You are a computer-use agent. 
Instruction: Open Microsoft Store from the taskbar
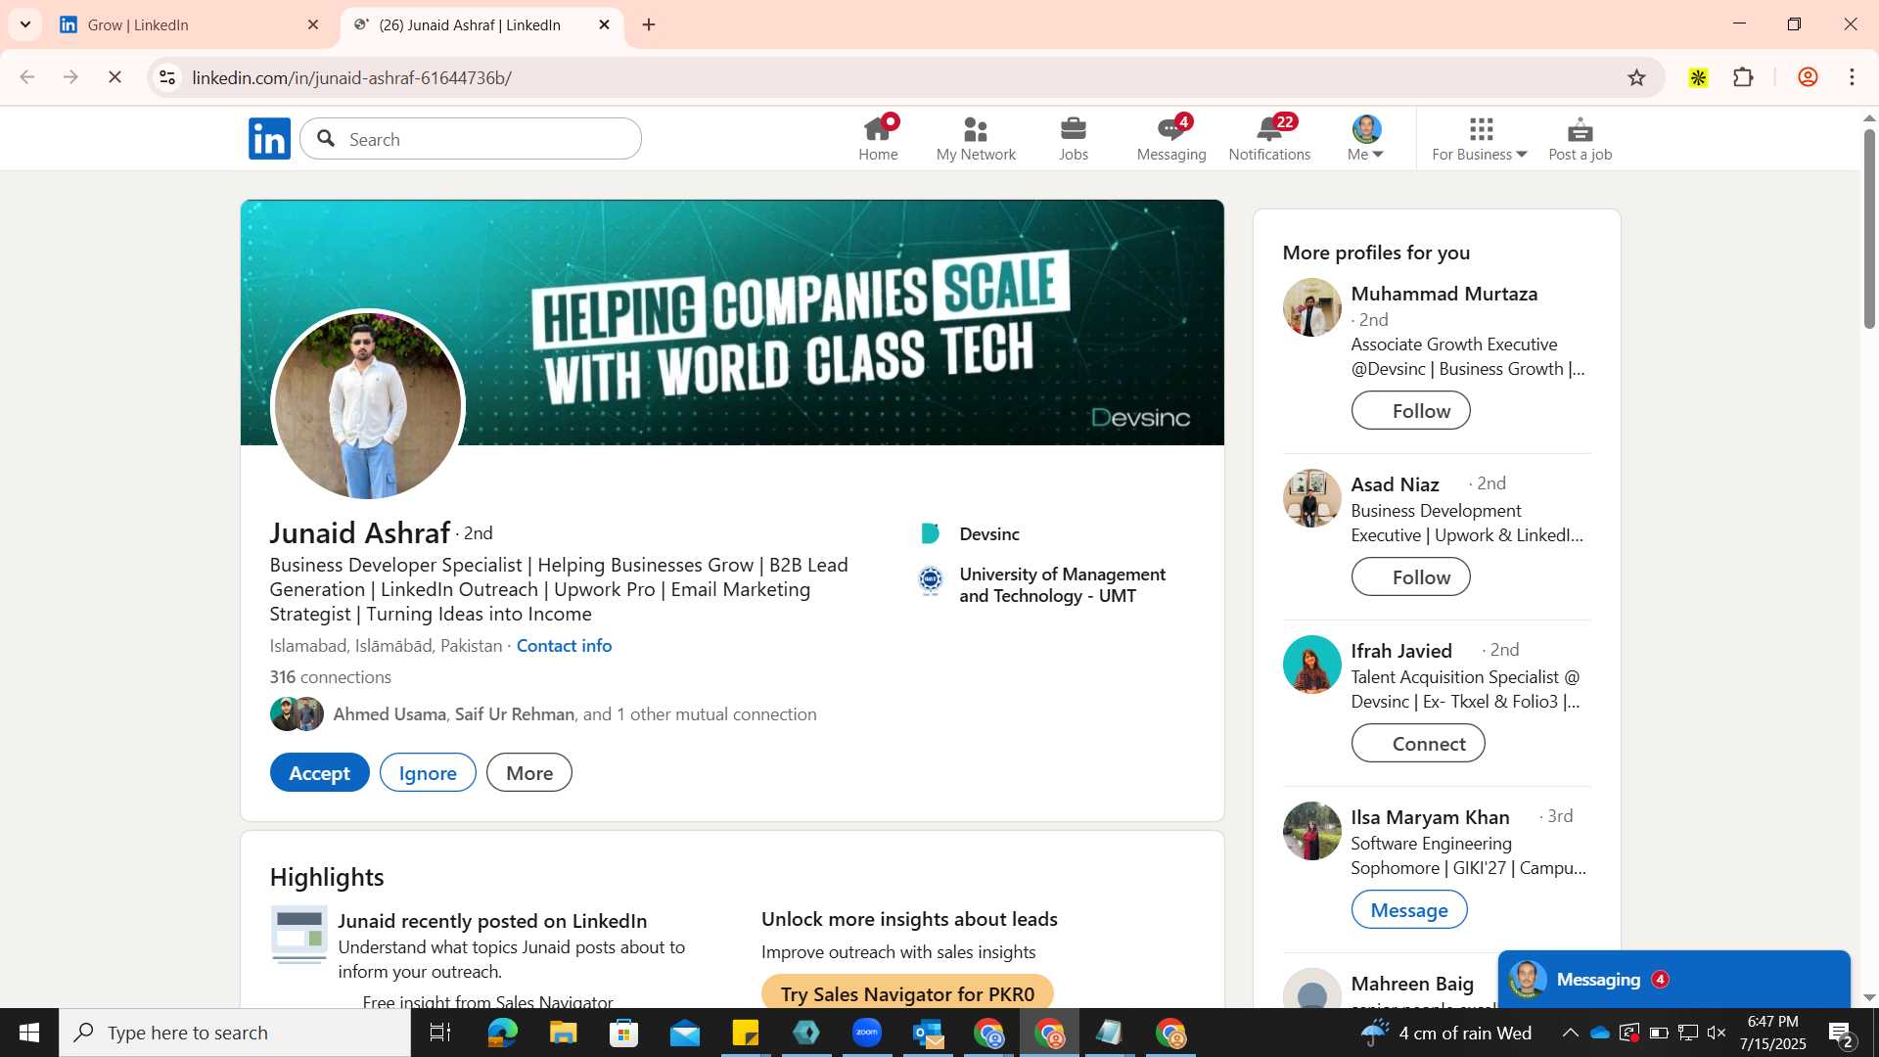point(623,1033)
